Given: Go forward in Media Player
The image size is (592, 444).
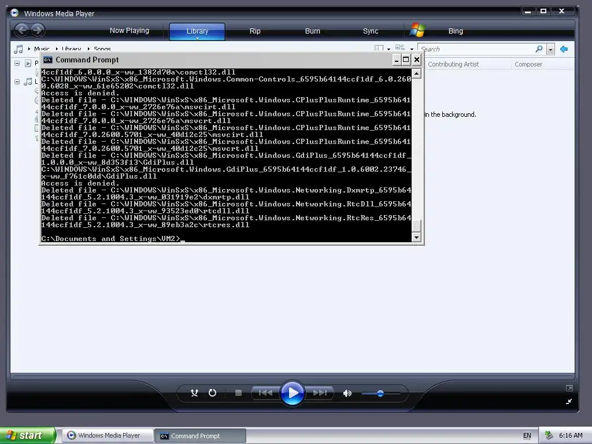Looking at the screenshot, I should coord(38,30).
